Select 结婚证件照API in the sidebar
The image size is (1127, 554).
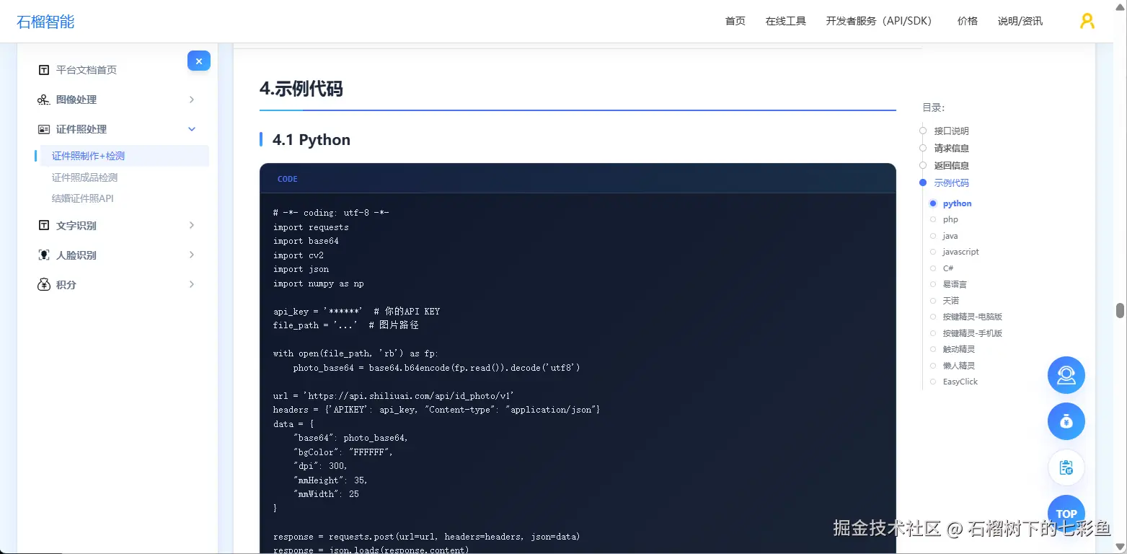pyautogui.click(x=83, y=198)
